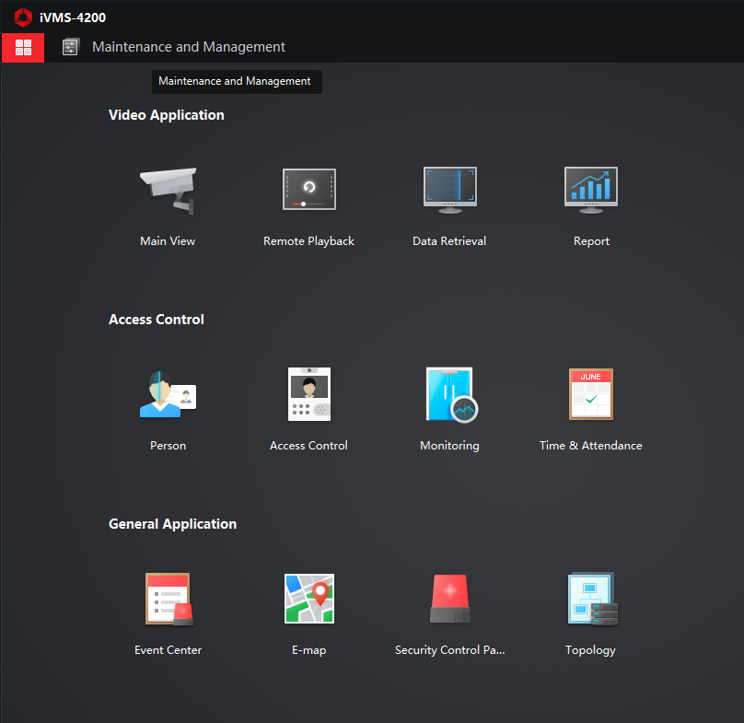Click the Time & Attendance label
The width and height of the screenshot is (744, 723).
coord(591,446)
